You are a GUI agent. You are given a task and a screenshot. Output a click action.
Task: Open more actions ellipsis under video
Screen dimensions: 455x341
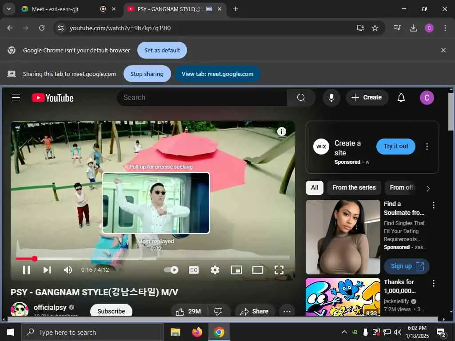[287, 311]
